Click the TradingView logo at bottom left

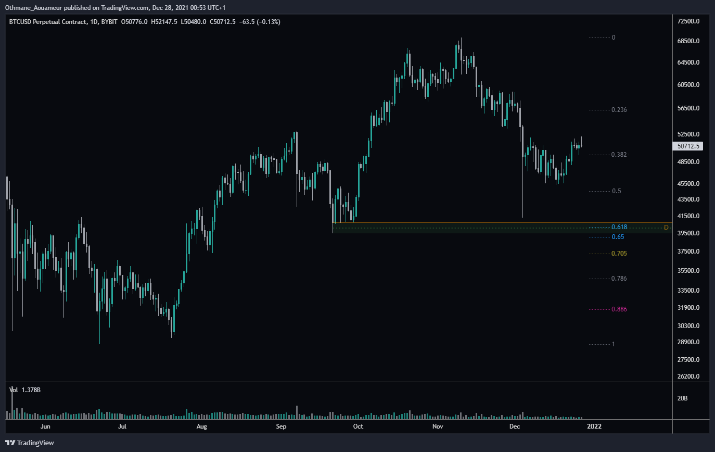pos(30,443)
